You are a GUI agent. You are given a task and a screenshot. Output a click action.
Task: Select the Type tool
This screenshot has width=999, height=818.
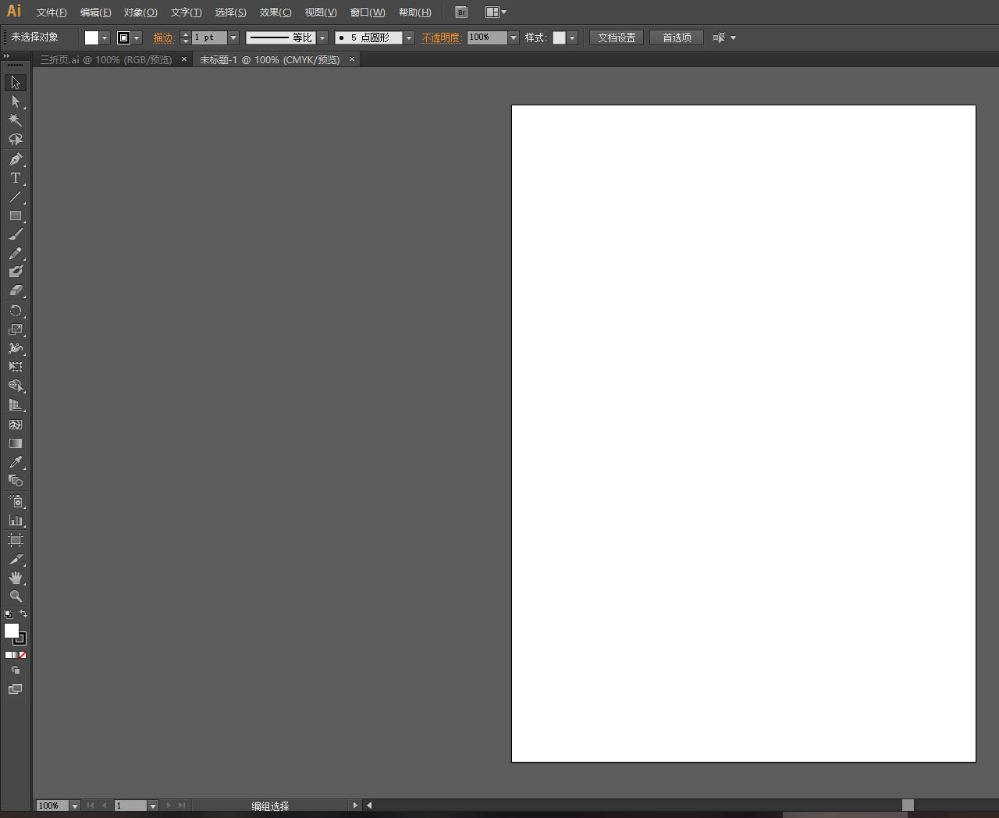coord(15,178)
